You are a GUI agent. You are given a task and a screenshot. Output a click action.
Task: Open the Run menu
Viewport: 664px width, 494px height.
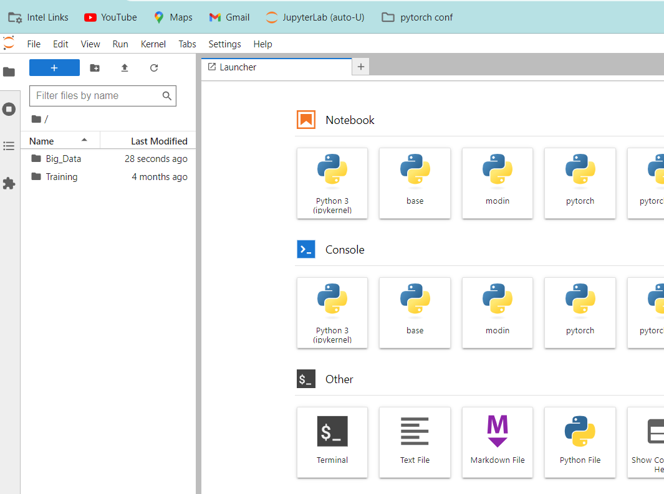[x=120, y=44]
